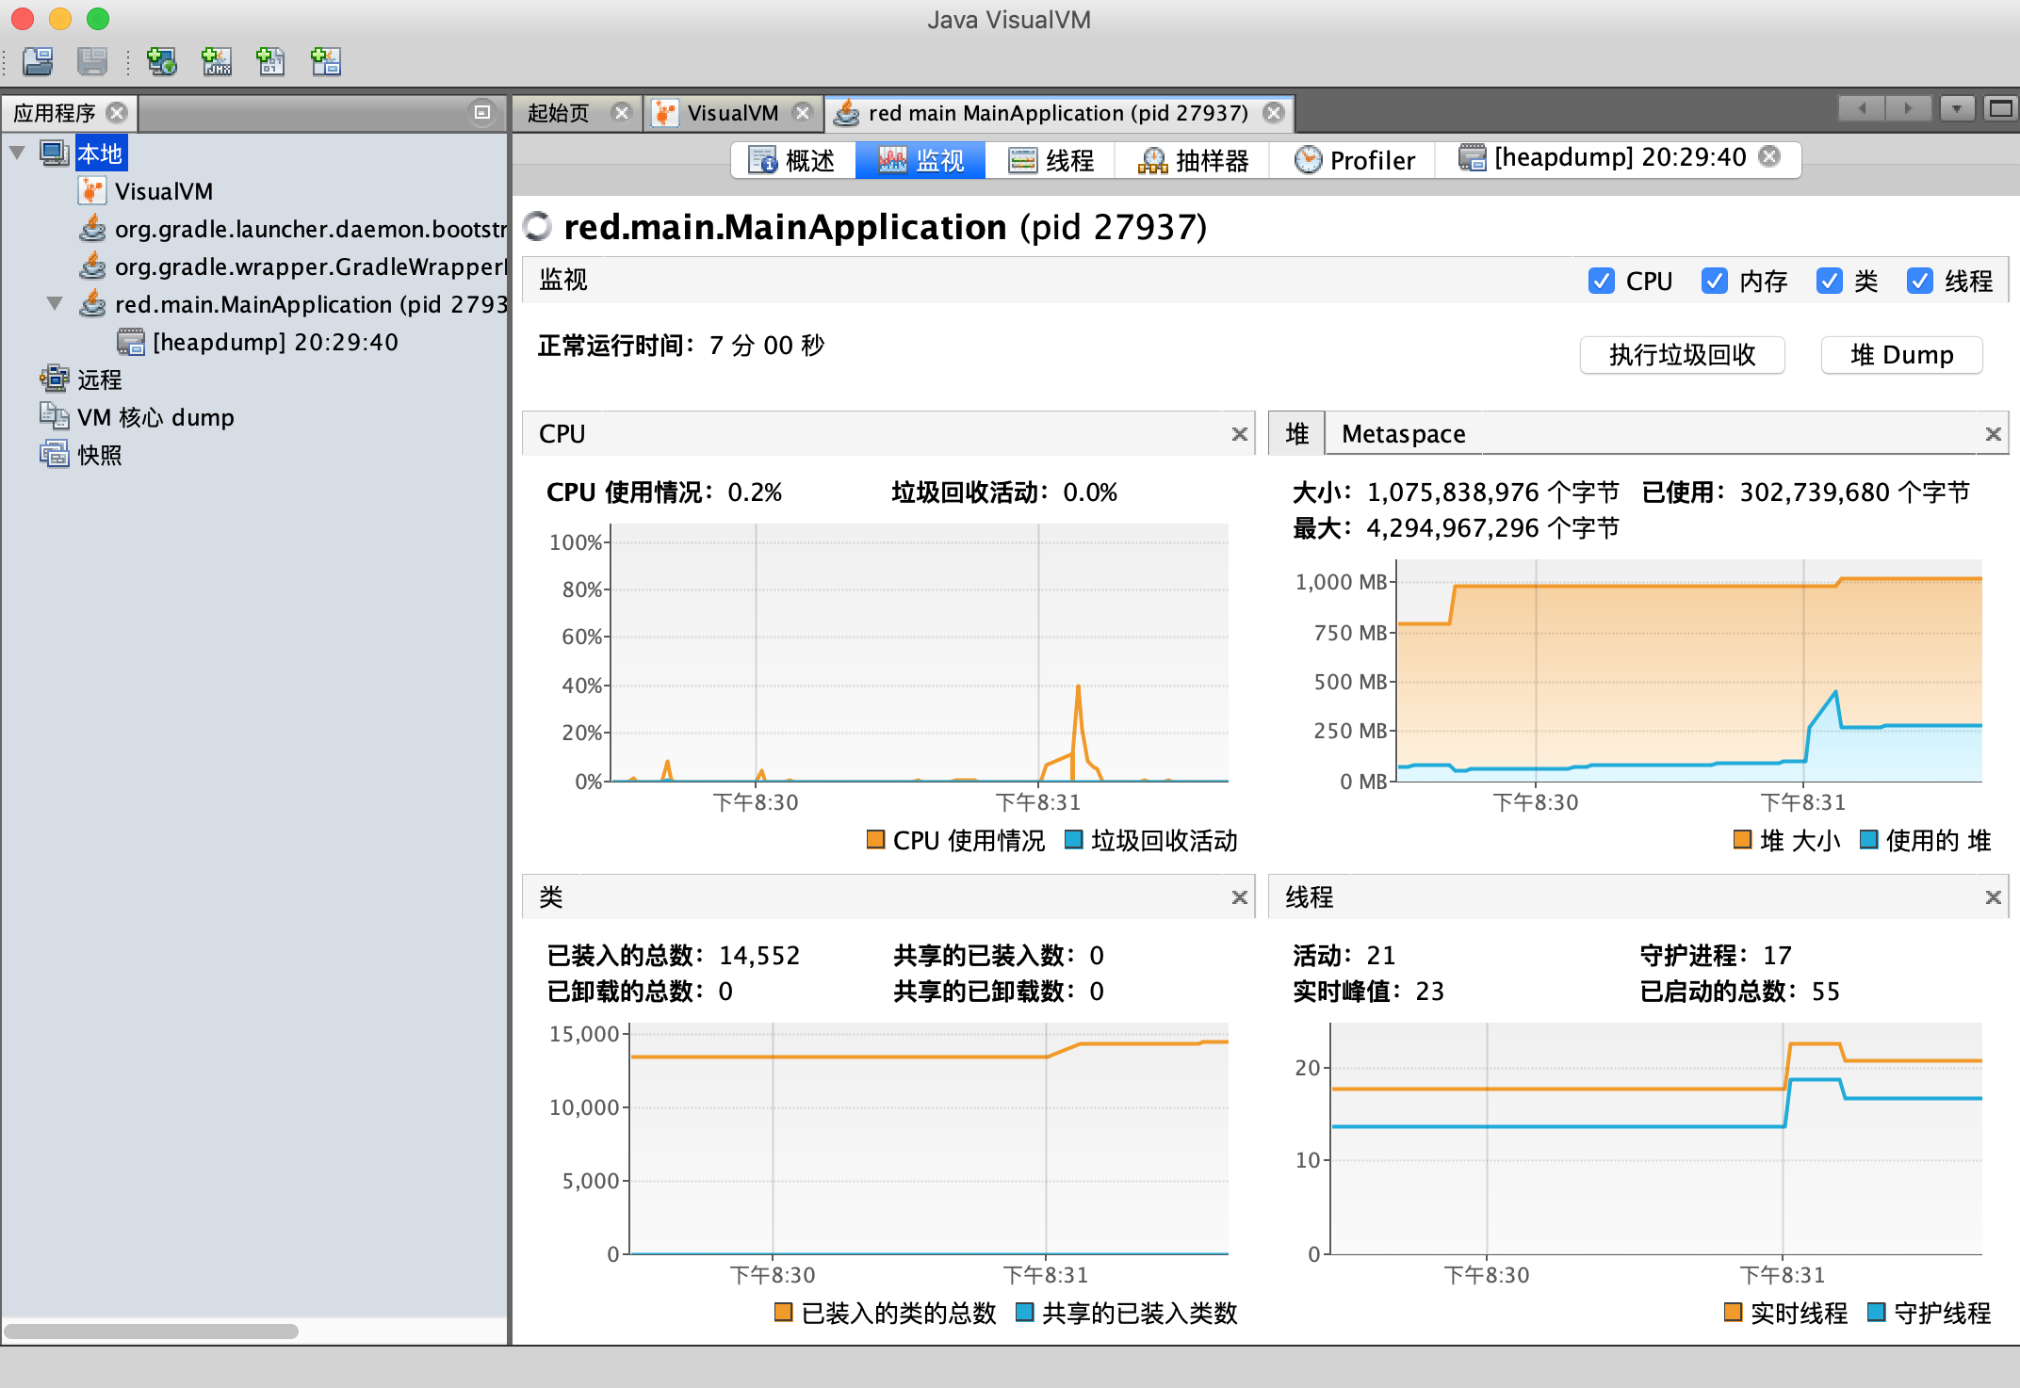Close the 线程 chart panel

pos(1993,897)
